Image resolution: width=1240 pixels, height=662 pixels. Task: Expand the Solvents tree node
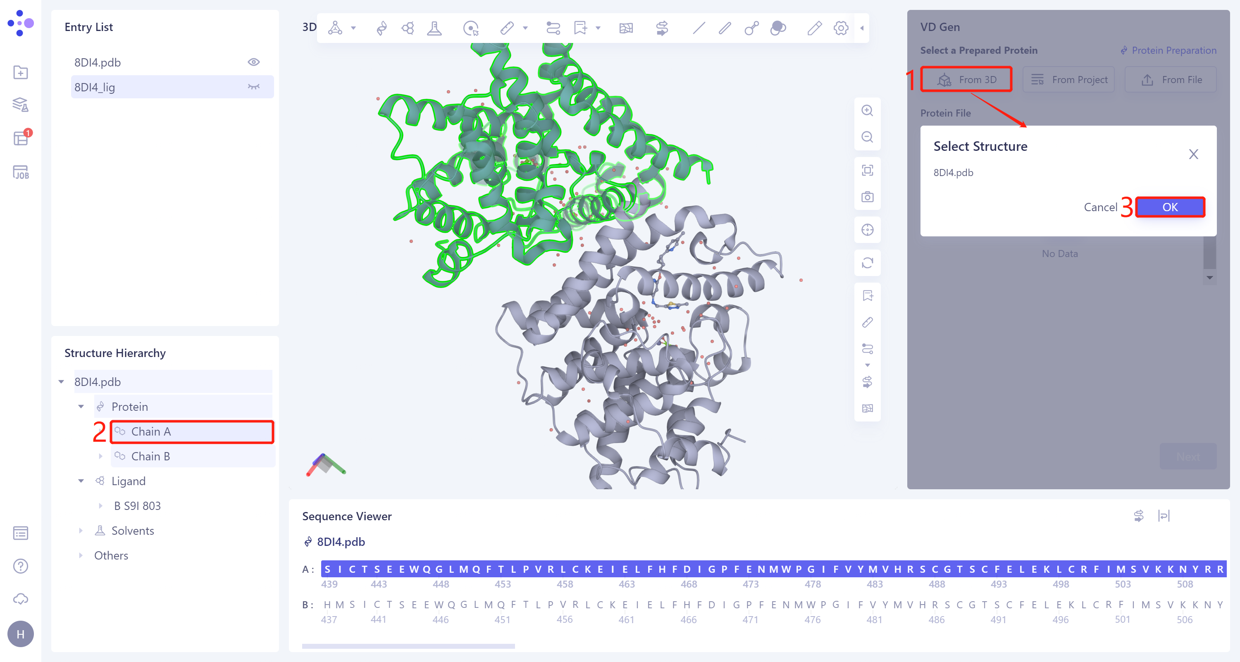(x=81, y=531)
